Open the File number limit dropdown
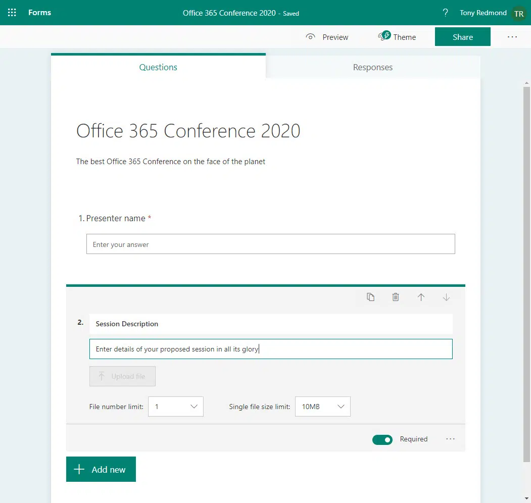The height and width of the screenshot is (503, 531). [176, 407]
